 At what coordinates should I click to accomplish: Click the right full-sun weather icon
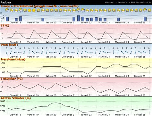tap(34, 10)
